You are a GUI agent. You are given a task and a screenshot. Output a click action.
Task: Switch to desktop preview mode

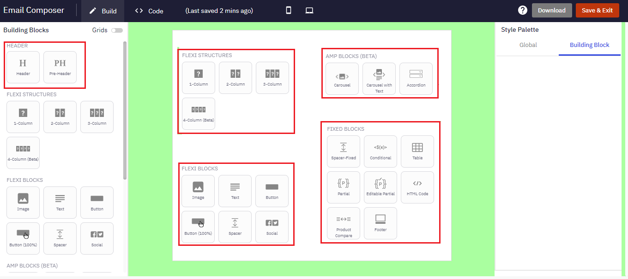pos(308,10)
